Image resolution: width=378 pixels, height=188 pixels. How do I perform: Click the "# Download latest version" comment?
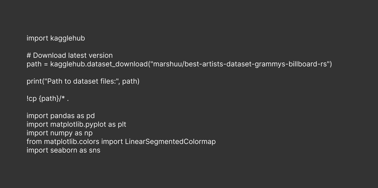[69, 56]
